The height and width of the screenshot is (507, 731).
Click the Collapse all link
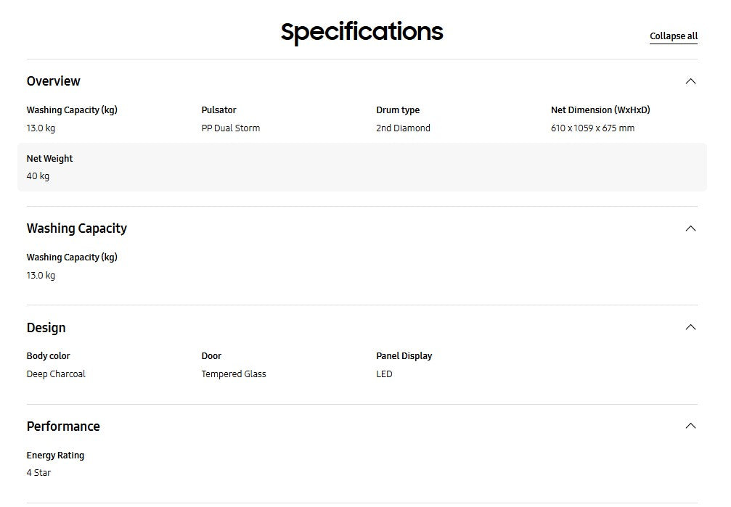coord(673,36)
